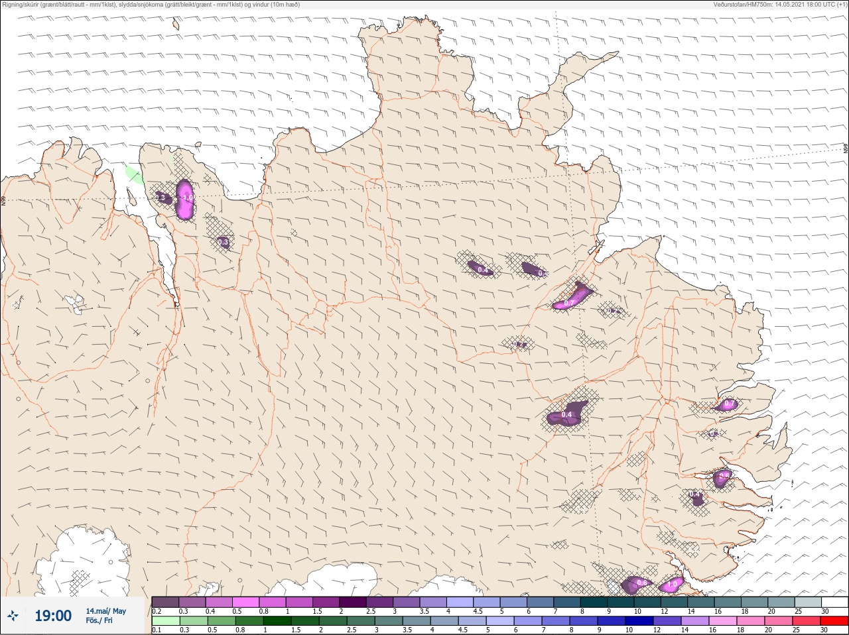Select the 0.2 swatch in upper legend row
This screenshot has height=635, width=849.
pos(165,602)
